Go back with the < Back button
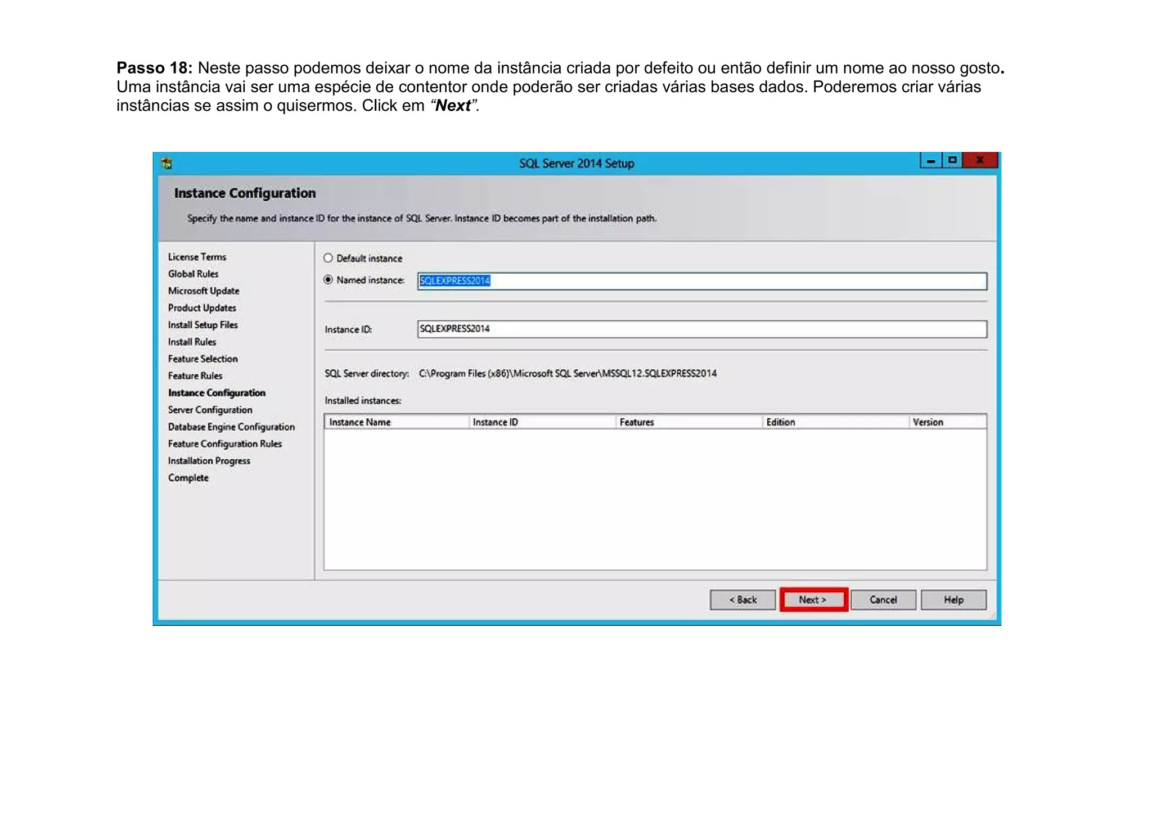Screen dimensions: 1152x814 click(742, 600)
